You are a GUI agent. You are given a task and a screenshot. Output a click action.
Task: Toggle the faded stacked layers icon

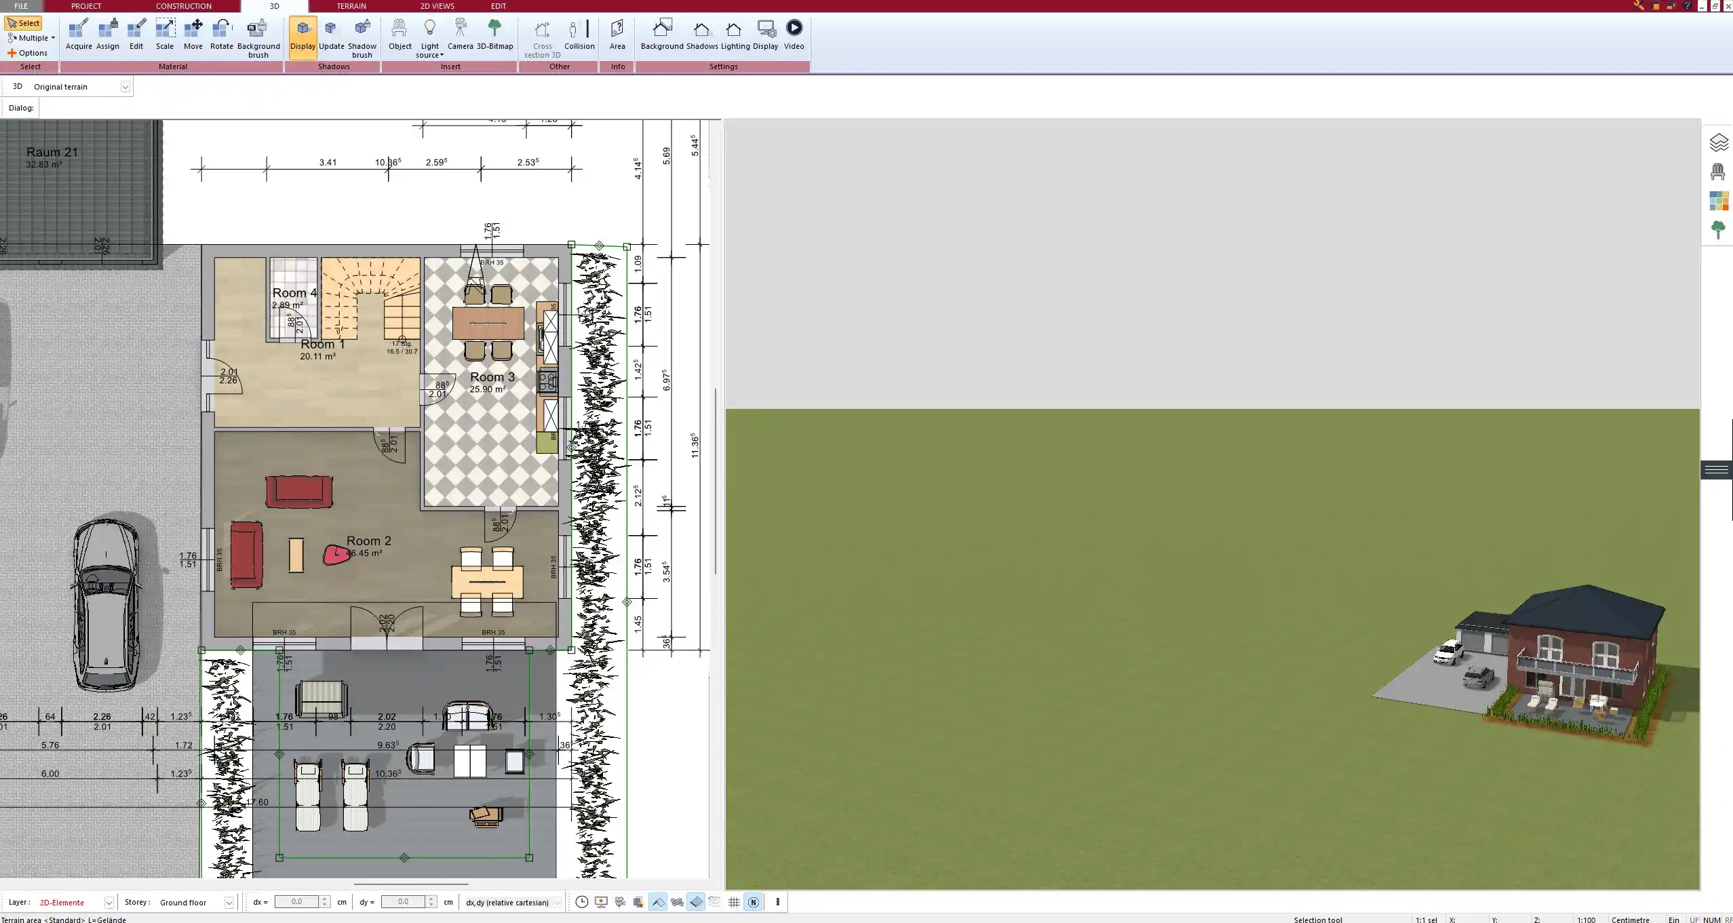coord(715,902)
